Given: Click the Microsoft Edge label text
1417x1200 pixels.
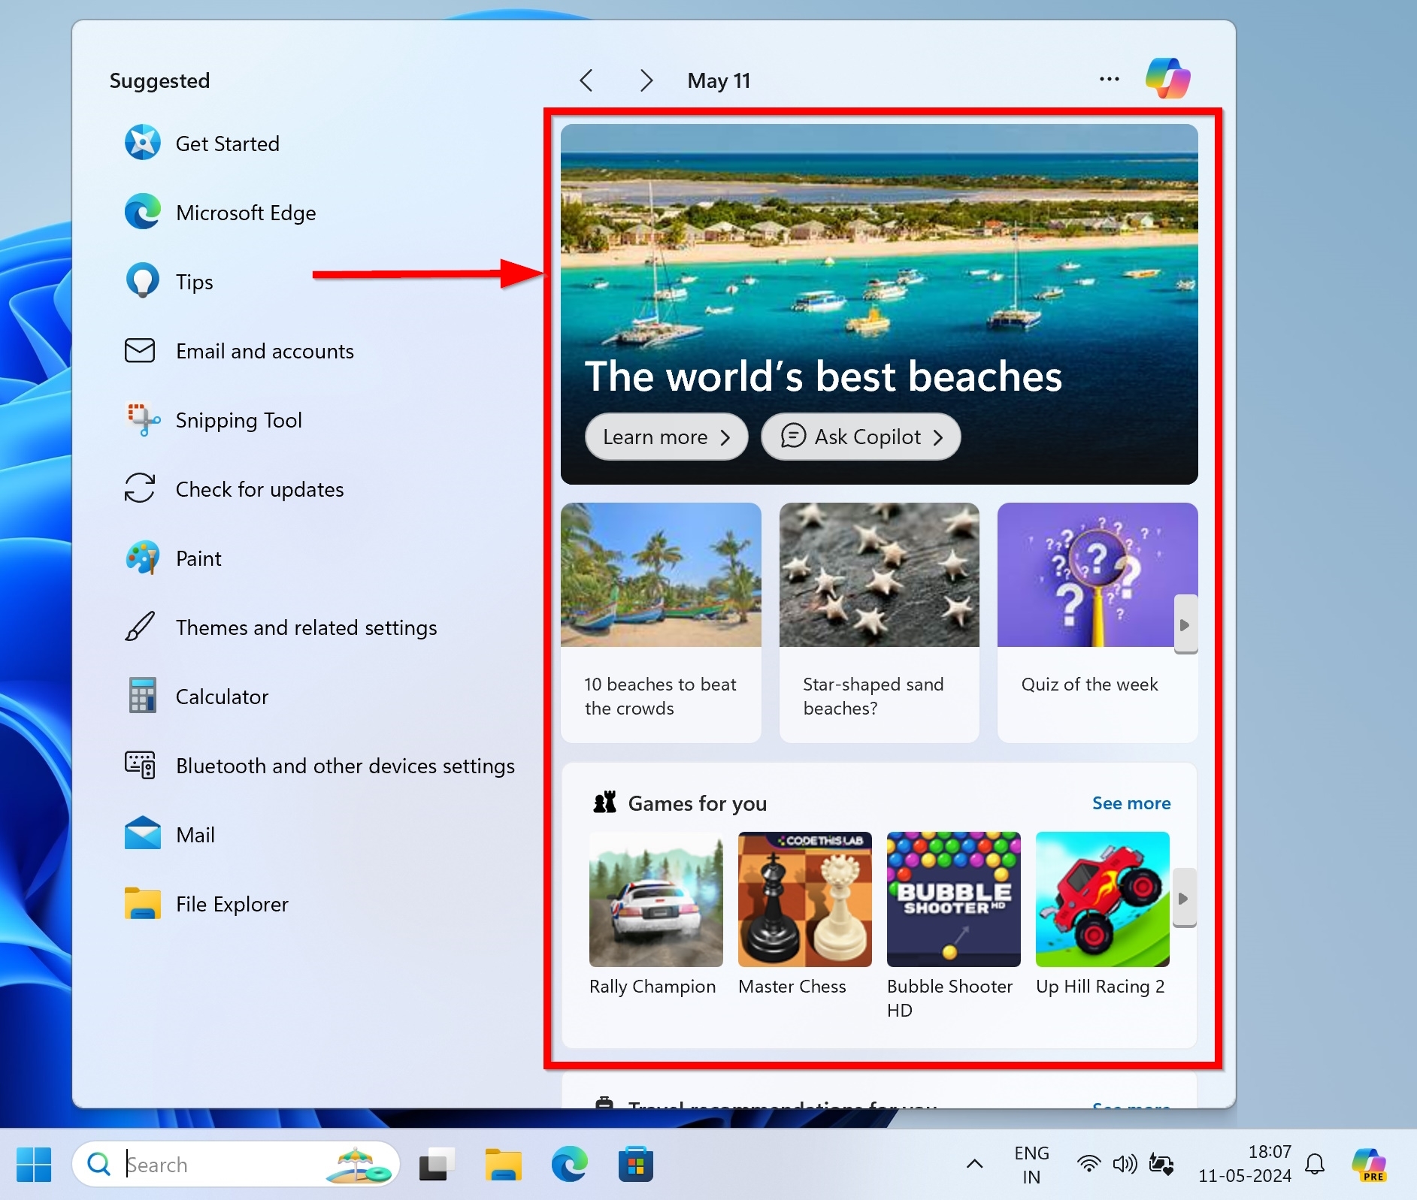Looking at the screenshot, I should [246, 213].
